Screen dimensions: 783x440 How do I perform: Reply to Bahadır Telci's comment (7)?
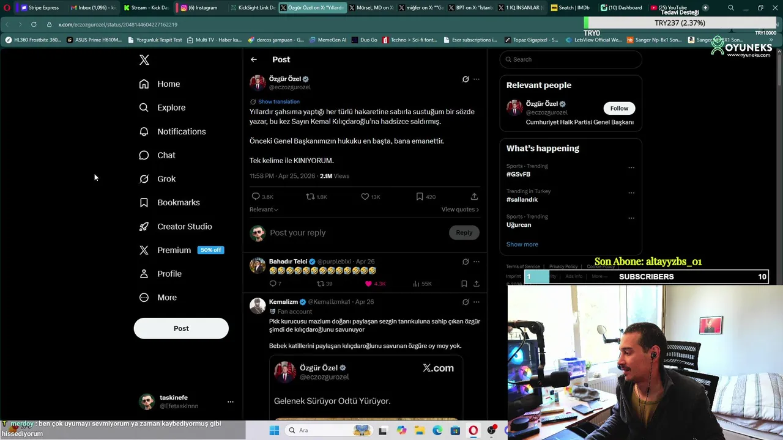click(x=275, y=284)
